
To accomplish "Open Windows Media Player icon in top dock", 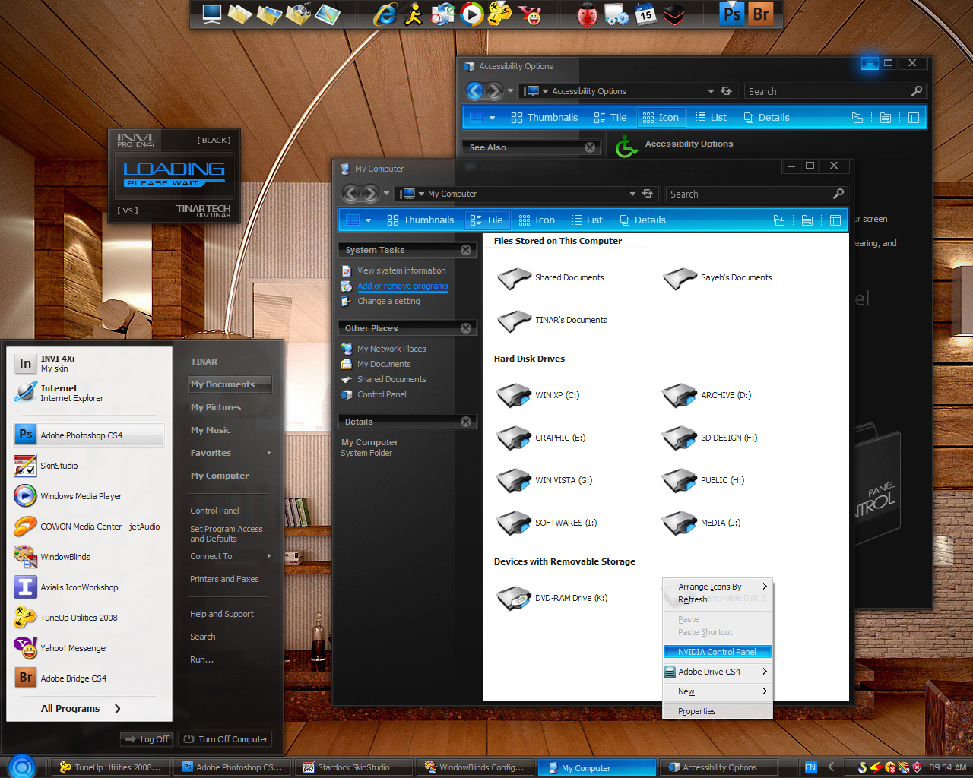I will (472, 14).
